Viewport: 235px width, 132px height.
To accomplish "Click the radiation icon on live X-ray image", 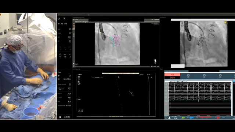I will pos(225,22).
